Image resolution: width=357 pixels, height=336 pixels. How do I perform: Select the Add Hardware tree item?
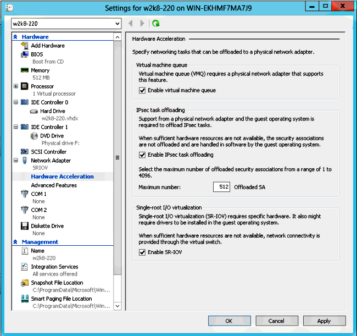[x=48, y=46]
